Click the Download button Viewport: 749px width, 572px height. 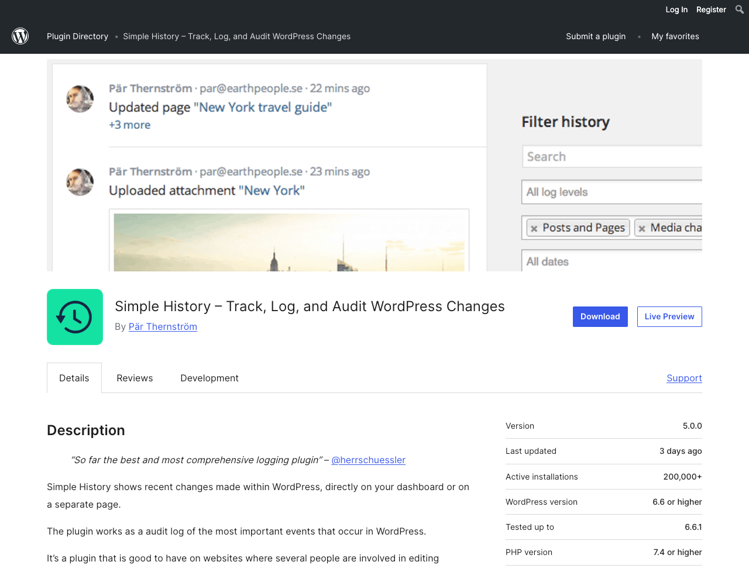pos(600,316)
